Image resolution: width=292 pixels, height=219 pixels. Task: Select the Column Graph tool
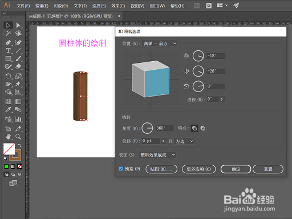[x=18, y=120]
